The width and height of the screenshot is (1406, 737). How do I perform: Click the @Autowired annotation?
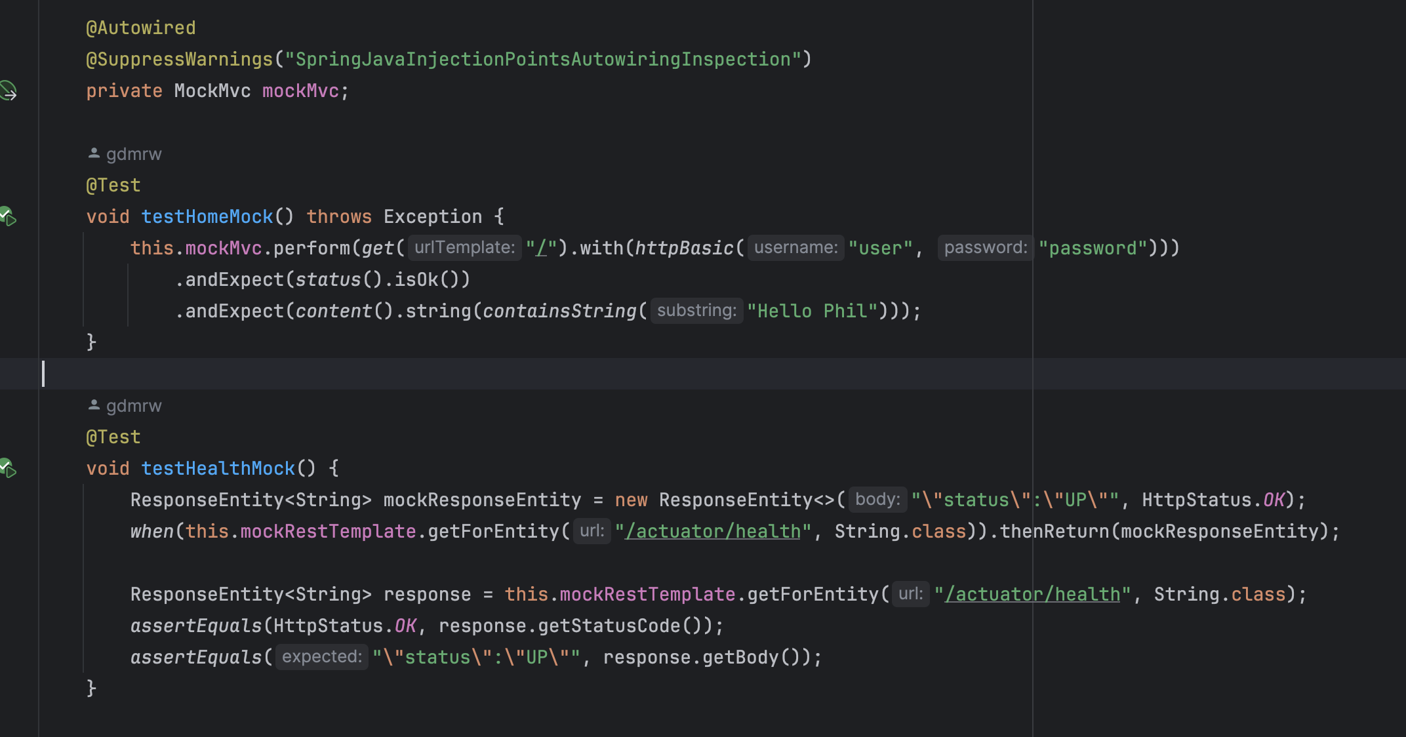141,28
